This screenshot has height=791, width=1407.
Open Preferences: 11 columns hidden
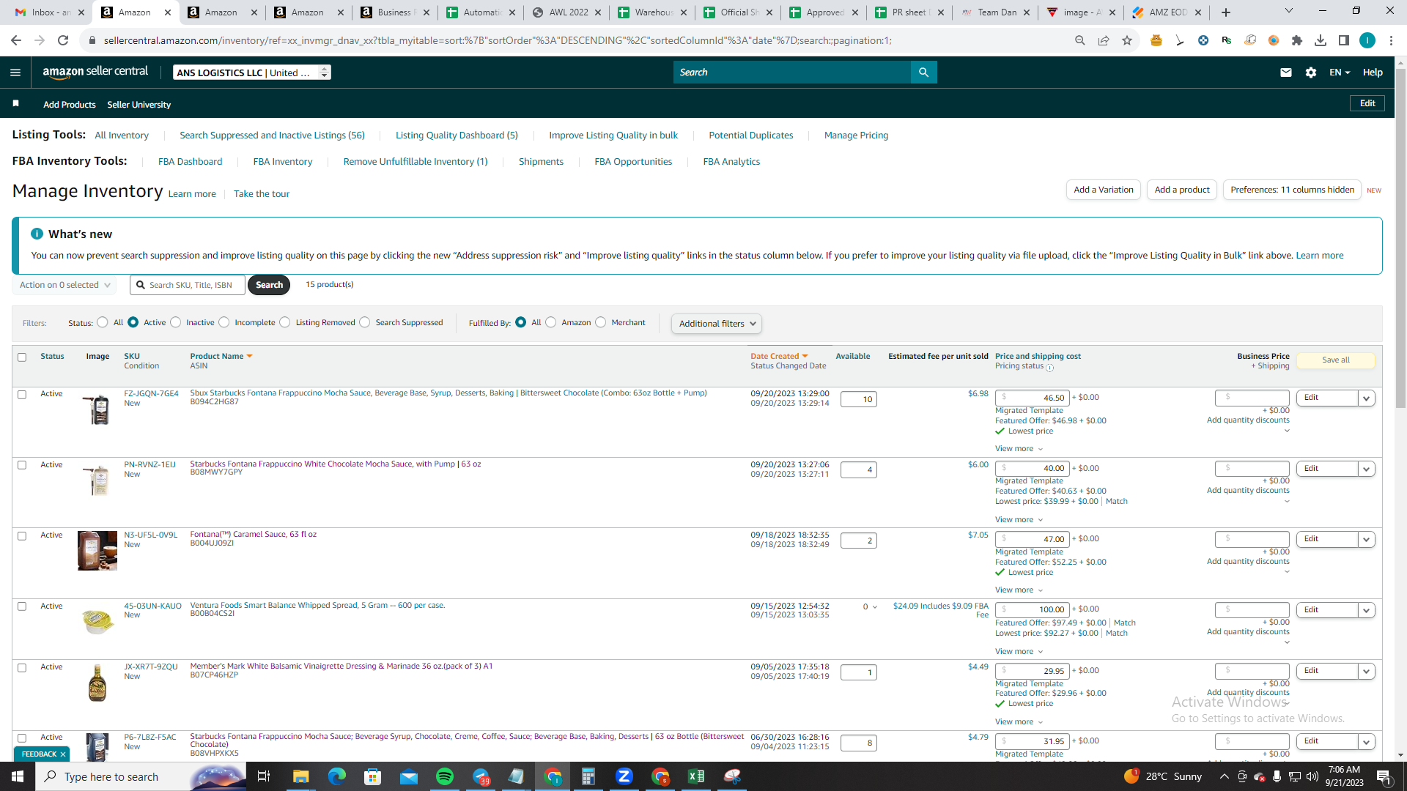[1292, 190]
